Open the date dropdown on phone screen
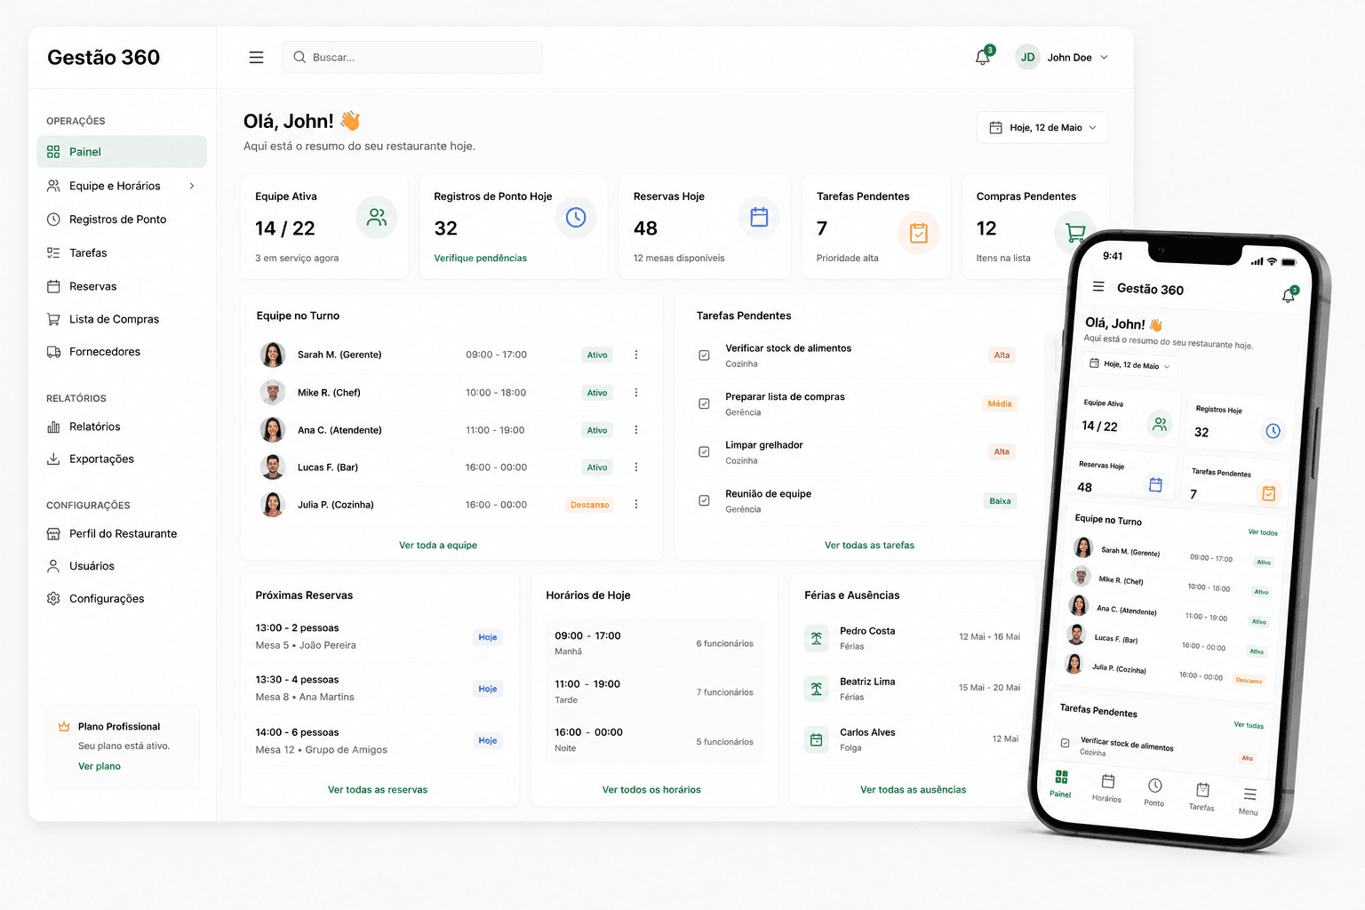 click(1130, 364)
